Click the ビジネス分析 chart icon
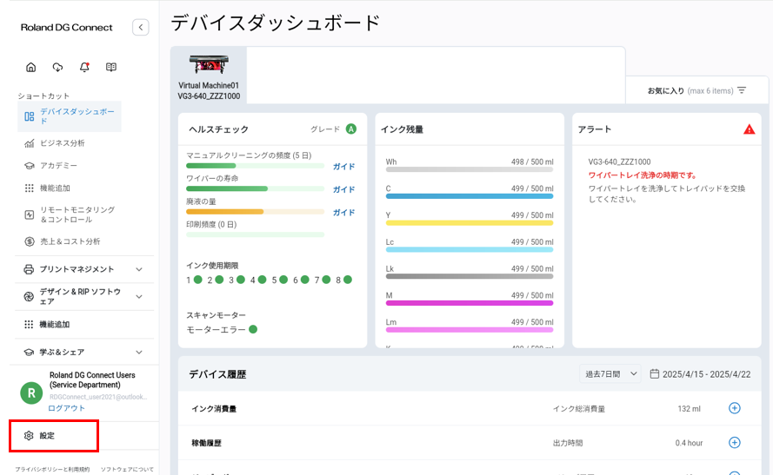Image resolution: width=773 pixels, height=475 pixels. tap(29, 143)
